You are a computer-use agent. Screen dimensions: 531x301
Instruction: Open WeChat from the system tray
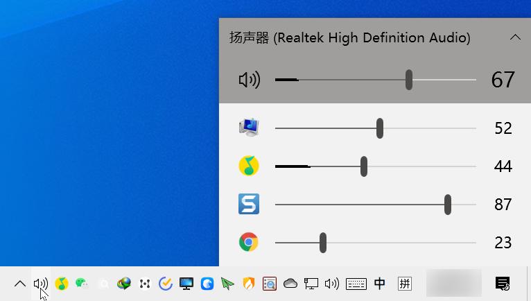tap(82, 283)
